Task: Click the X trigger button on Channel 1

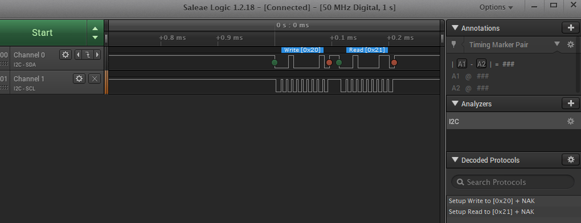Action: tap(94, 78)
